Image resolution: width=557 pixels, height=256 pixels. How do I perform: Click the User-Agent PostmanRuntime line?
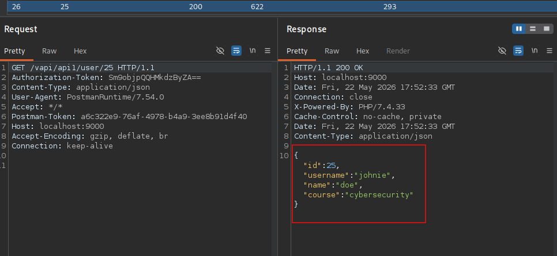pyautogui.click(x=88, y=97)
